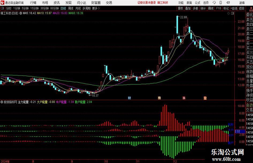253x163 pixels.
Task: Open the 公式 menu
Action: click(198, 3)
